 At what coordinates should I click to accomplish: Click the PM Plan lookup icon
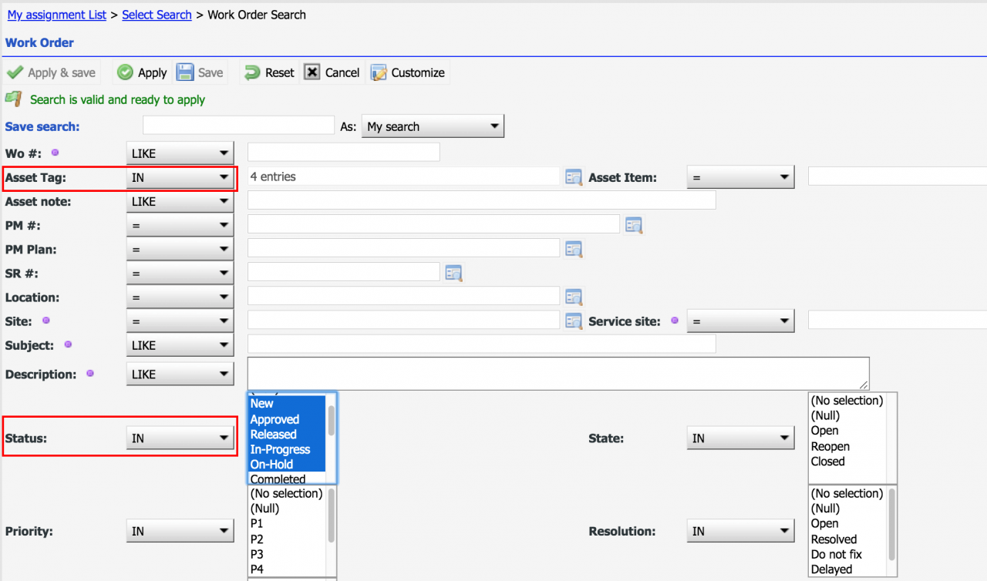point(573,249)
